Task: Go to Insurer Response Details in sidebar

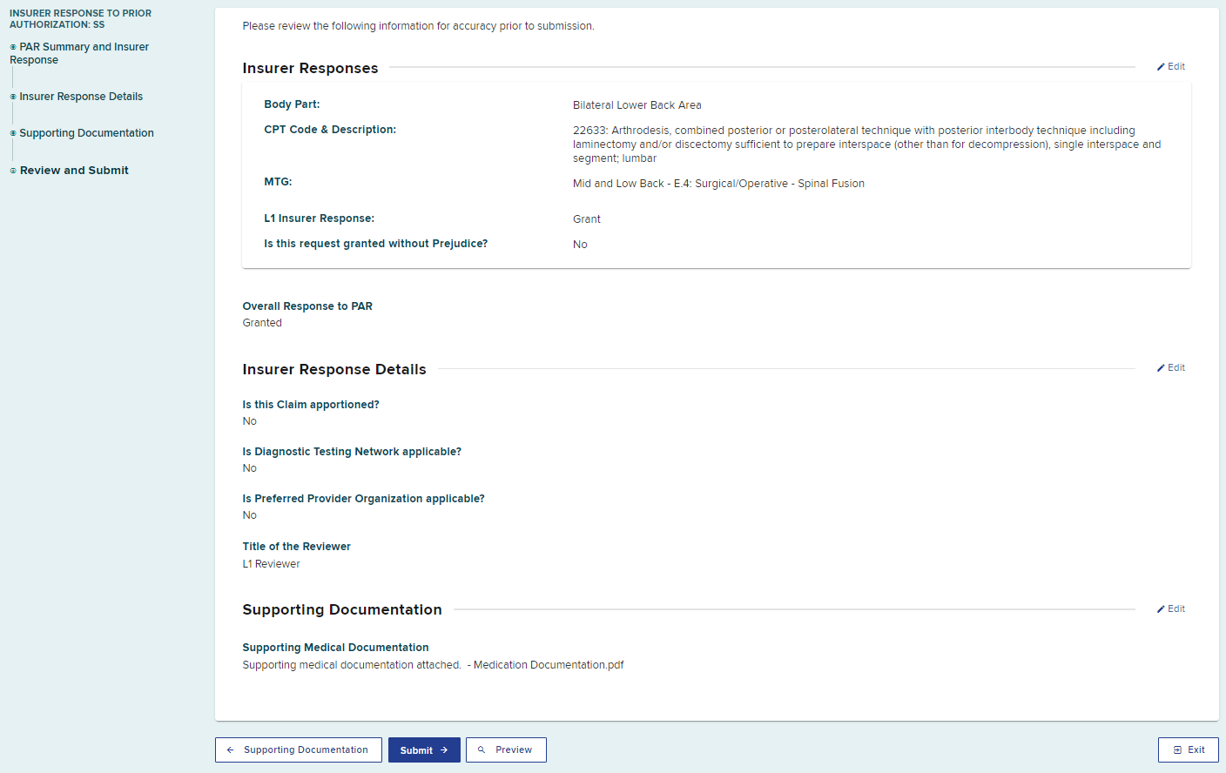Action: pyautogui.click(x=81, y=97)
